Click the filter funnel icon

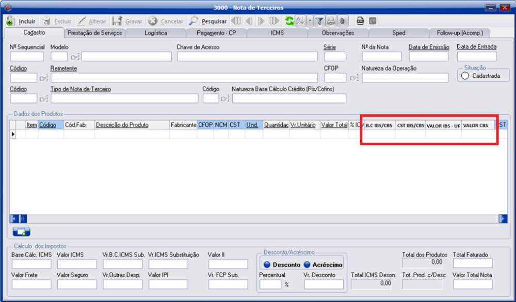(x=319, y=21)
